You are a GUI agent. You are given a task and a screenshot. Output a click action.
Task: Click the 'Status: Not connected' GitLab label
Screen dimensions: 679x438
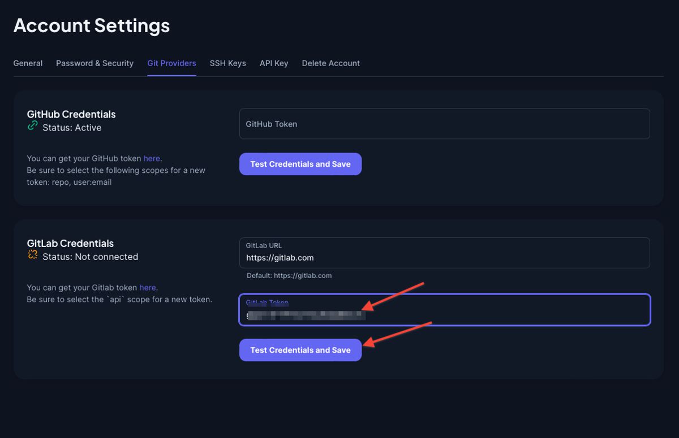[x=90, y=257]
